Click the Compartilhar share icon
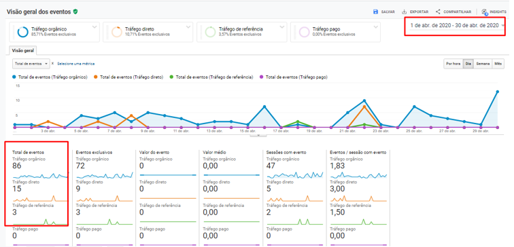Image resolution: width=514 pixels, height=247 pixels. pyautogui.click(x=438, y=12)
